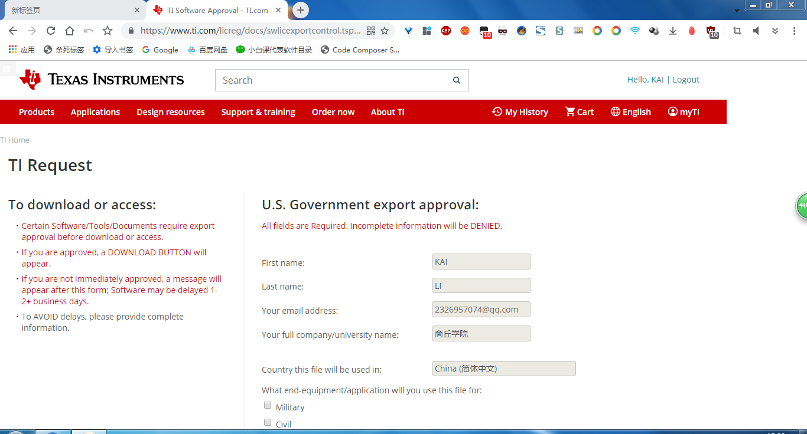The width and height of the screenshot is (807, 434).
Task: Open the ABP ad blocker extension
Action: 446,31
